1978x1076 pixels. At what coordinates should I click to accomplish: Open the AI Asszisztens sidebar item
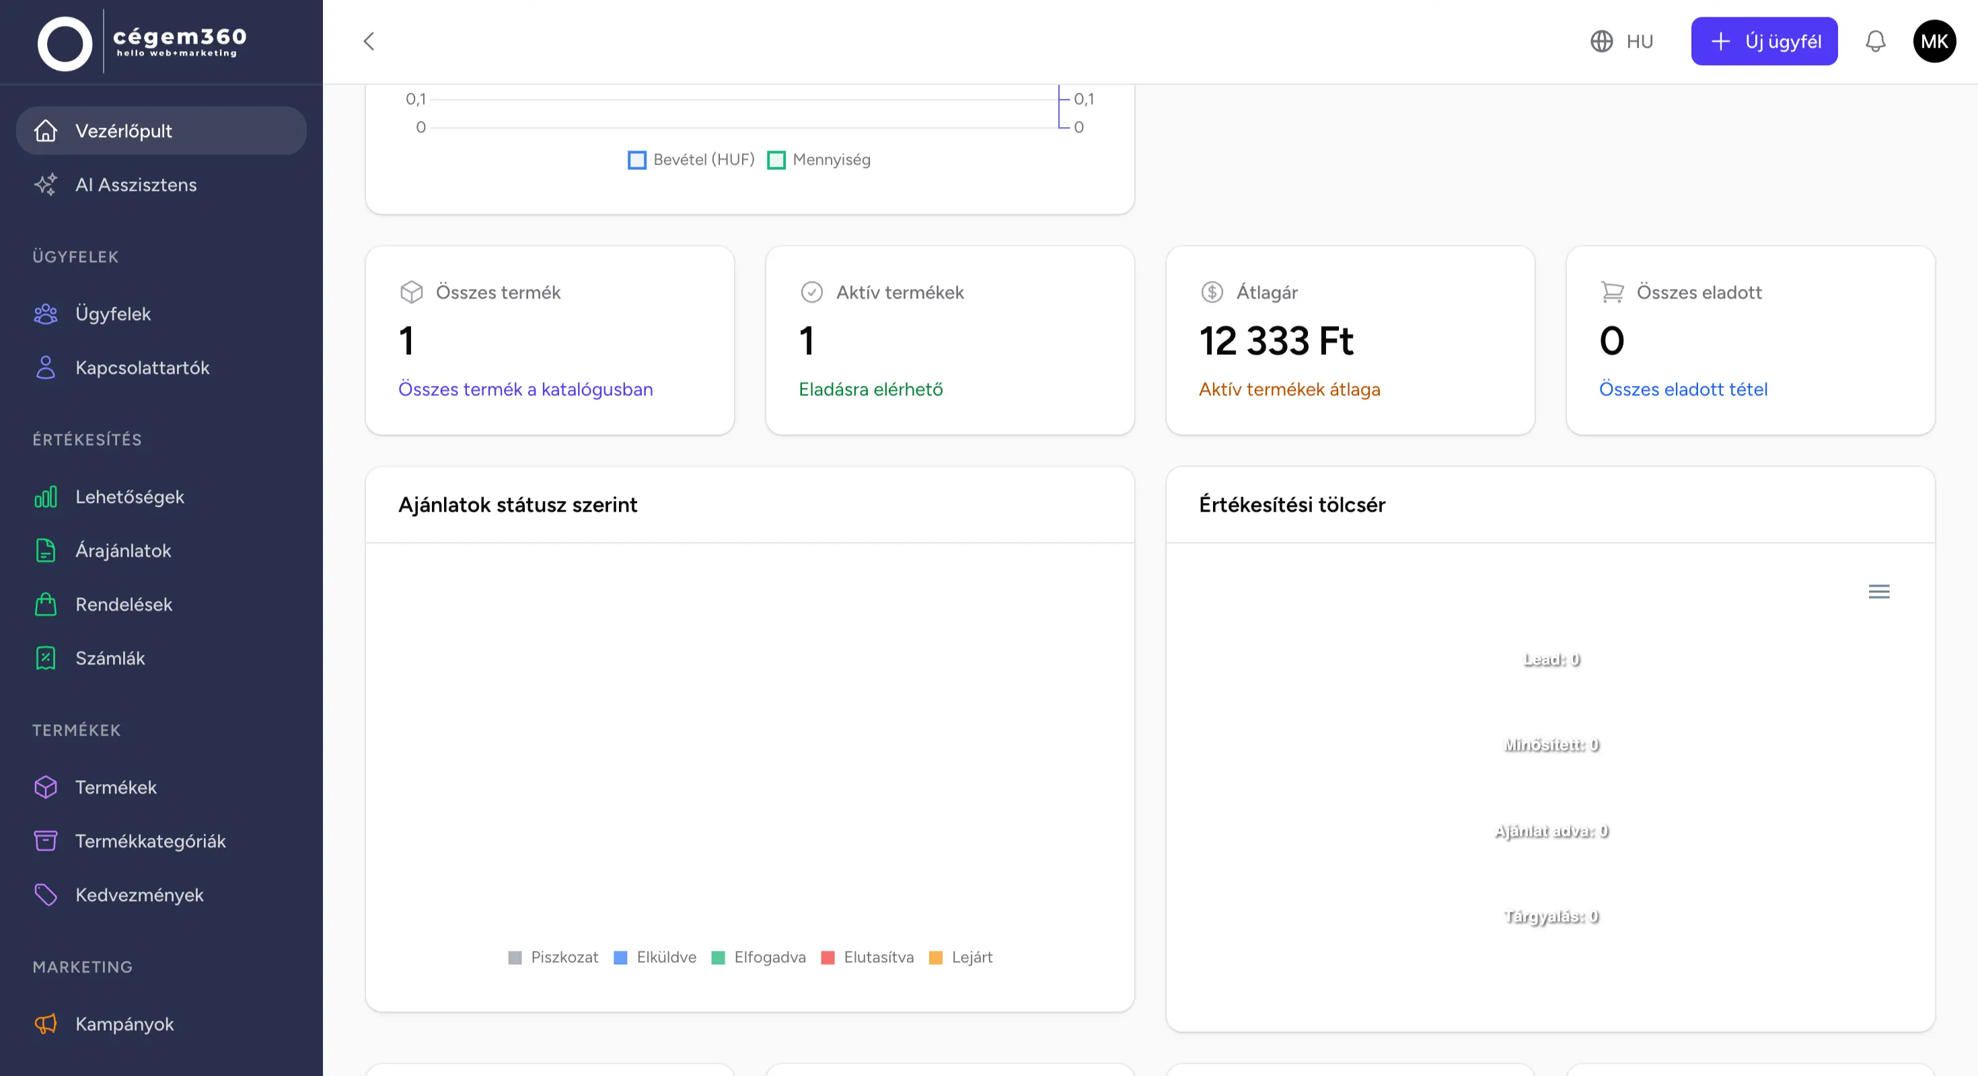pyautogui.click(x=135, y=185)
